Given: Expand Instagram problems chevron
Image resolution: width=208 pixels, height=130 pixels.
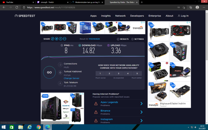Looking at the screenshot, I should [x=141, y=121].
